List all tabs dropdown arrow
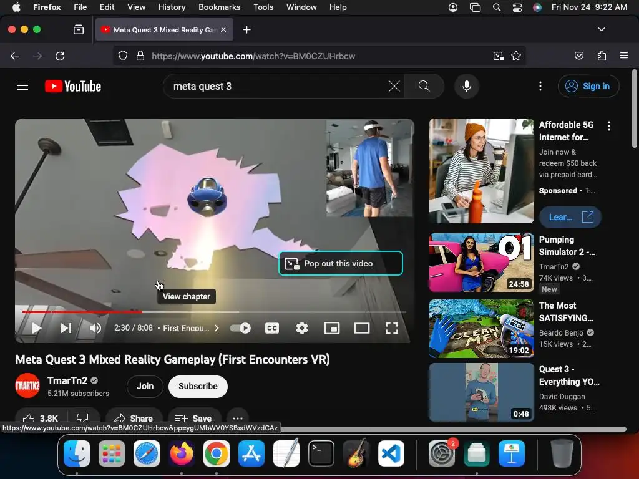This screenshot has width=639, height=479. (x=602, y=29)
